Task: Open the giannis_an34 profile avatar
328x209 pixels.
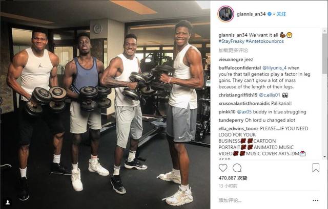Action: click(225, 14)
